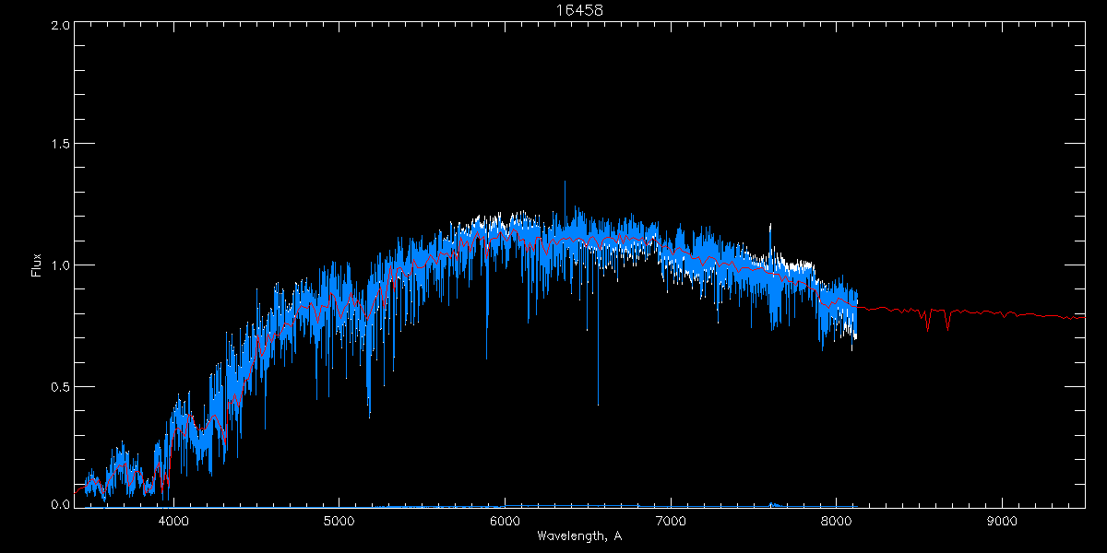Click the second red model dip near 8660
The height and width of the screenshot is (553, 1107).
(x=947, y=327)
